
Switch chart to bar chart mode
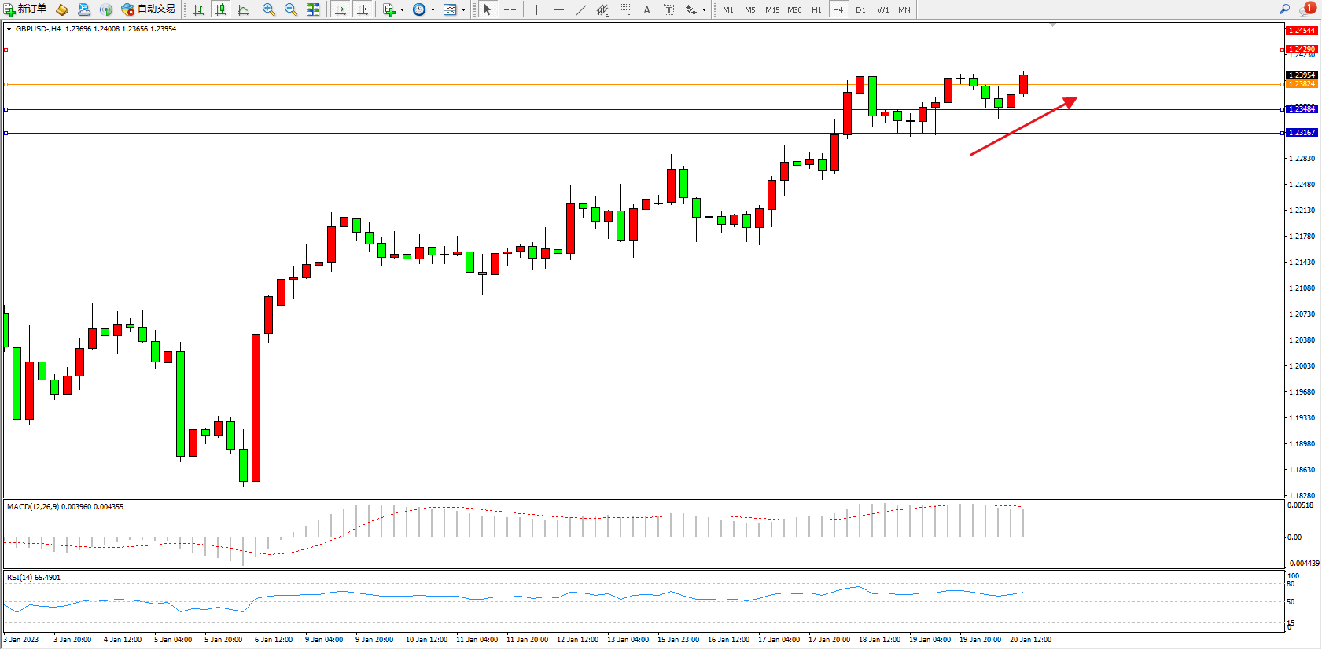click(199, 9)
